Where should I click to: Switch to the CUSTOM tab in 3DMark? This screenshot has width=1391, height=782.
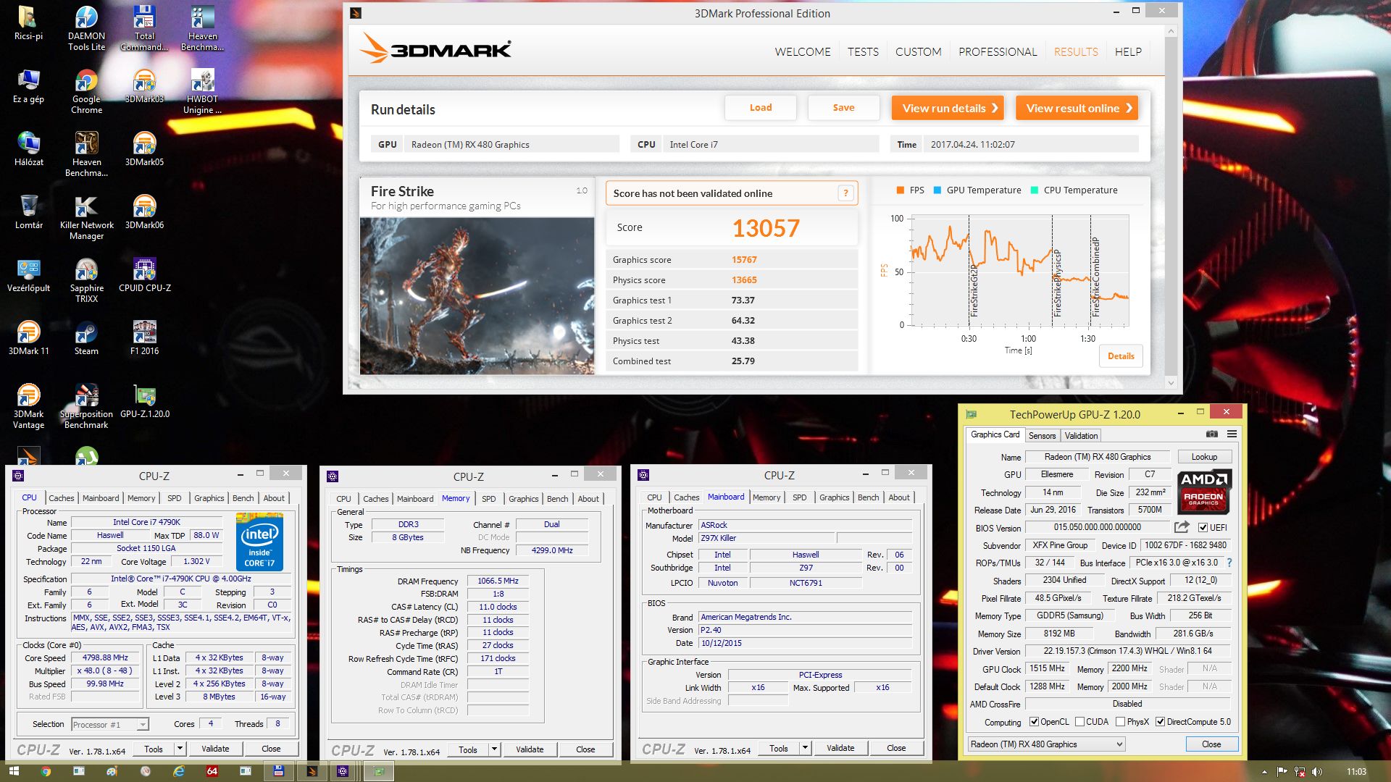[x=918, y=51]
